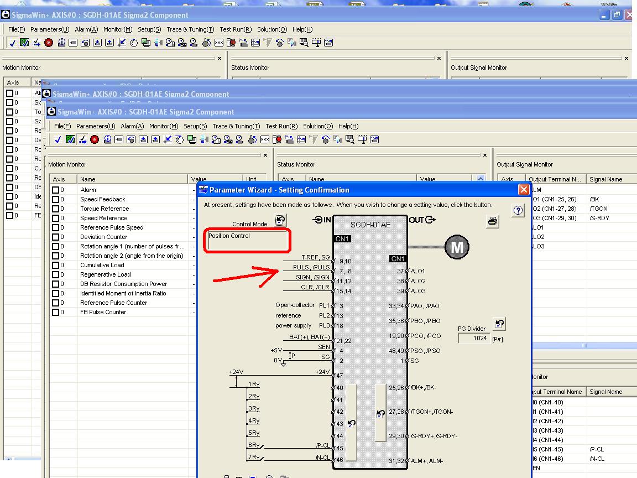This screenshot has height=478, width=637.
Task: Close the Parameter Wizard dialog
Action: pos(524,189)
